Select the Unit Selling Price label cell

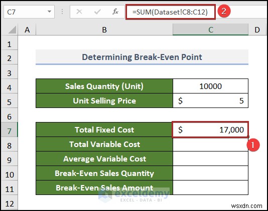pyautogui.click(x=104, y=100)
